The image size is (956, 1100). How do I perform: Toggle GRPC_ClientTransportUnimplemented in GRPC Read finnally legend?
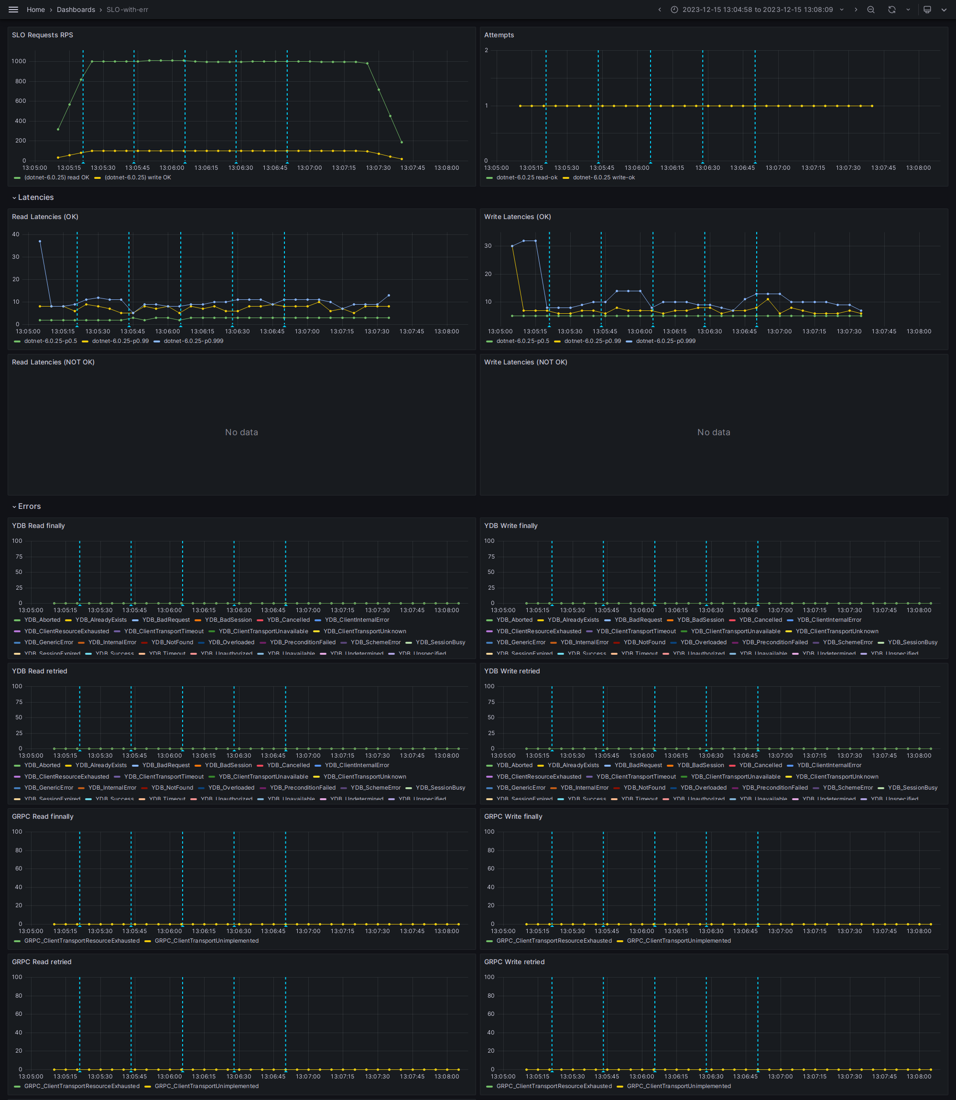pos(206,941)
